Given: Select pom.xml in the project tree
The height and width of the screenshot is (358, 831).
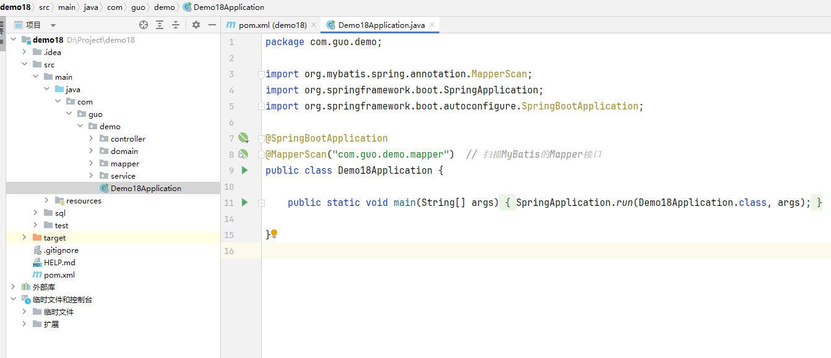Looking at the screenshot, I should point(59,275).
